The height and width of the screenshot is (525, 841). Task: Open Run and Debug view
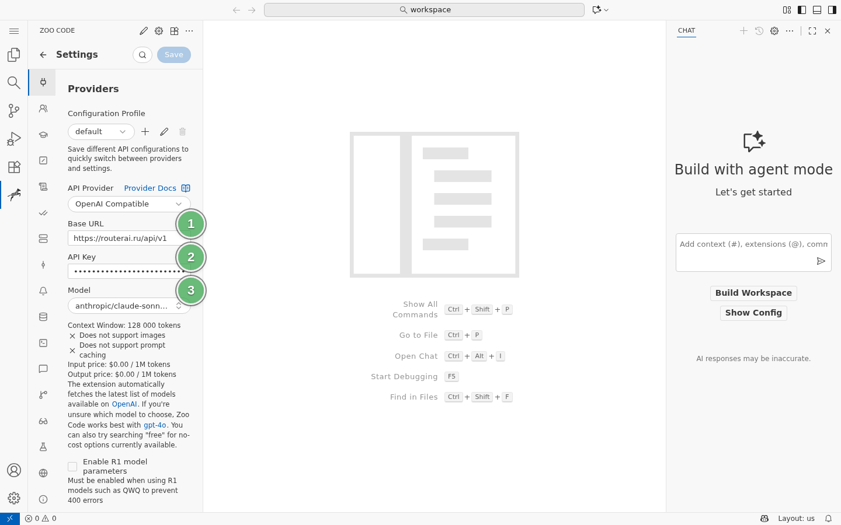[x=14, y=138]
